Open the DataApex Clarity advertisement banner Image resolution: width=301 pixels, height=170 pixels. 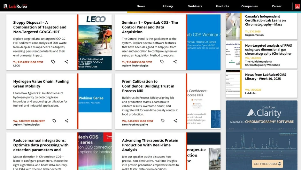[x=262, y=135]
